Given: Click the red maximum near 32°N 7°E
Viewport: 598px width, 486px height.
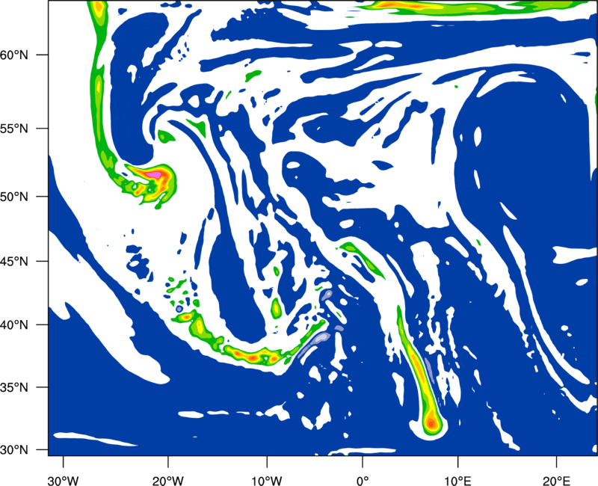Looking at the screenshot, I should click(431, 422).
